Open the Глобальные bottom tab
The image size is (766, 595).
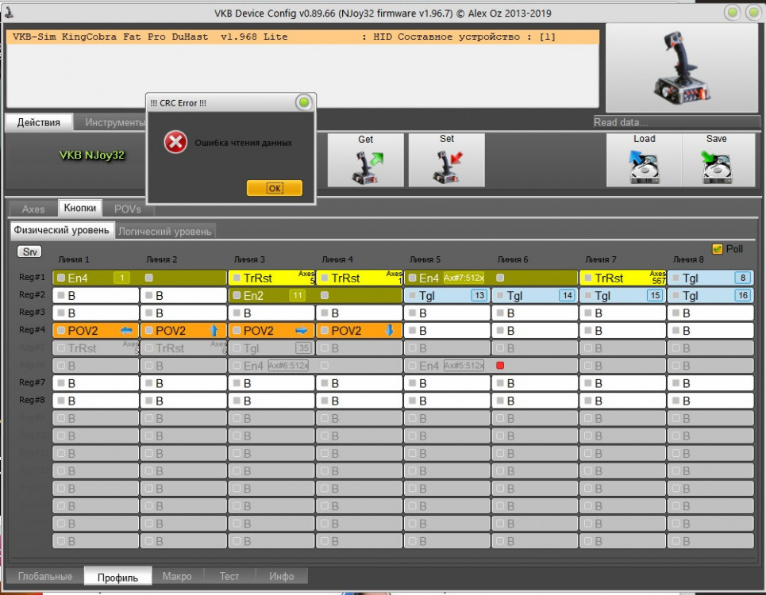[x=45, y=577]
